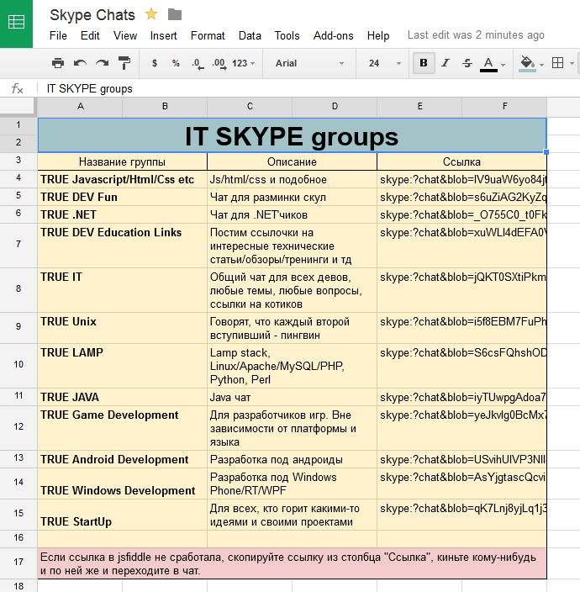Apply percent format icon
The width and height of the screenshot is (580, 592).
point(176,63)
